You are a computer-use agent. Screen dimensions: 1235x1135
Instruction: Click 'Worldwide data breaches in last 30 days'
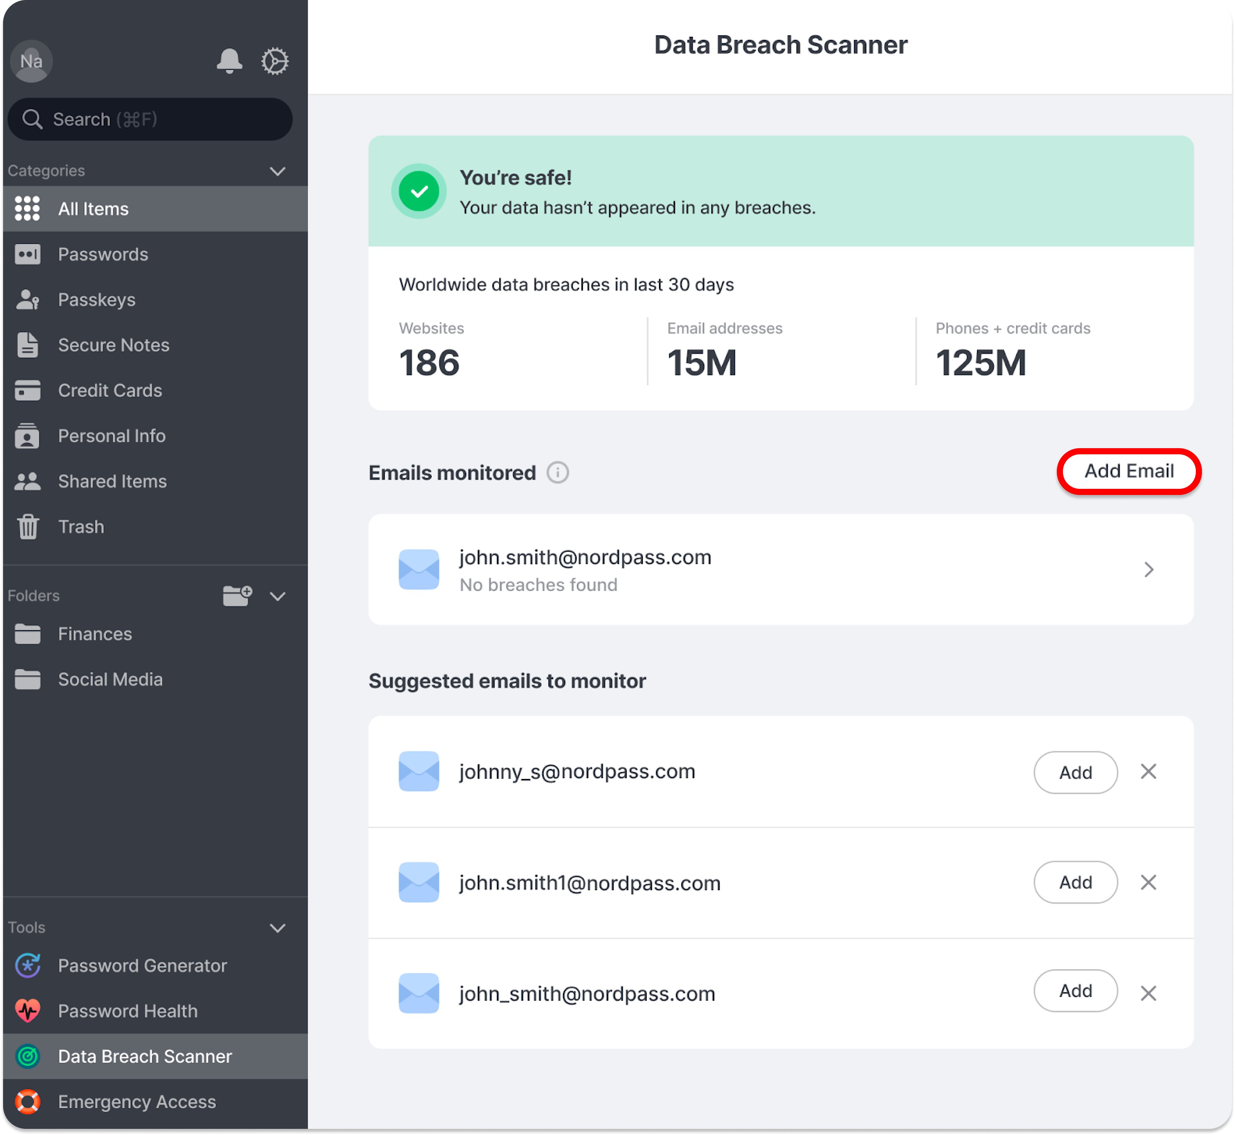pyautogui.click(x=566, y=285)
